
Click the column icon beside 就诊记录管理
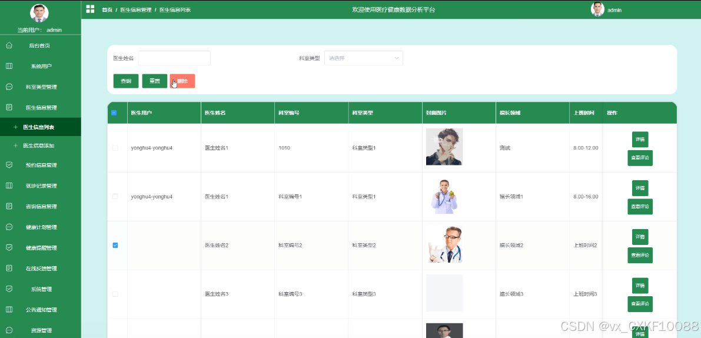point(9,185)
